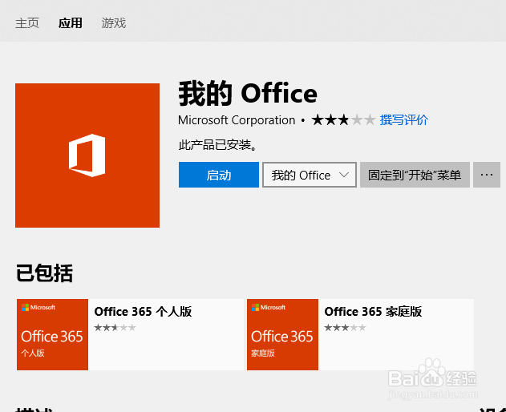Click the 我的 Office app title
The image size is (506, 412).
tap(248, 94)
